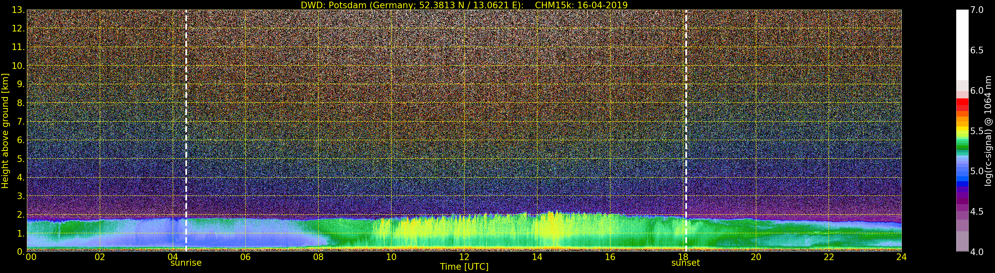This screenshot has height=273, width=995.
Task: Click the height axis tick label '12.'
Action: pyautogui.click(x=18, y=28)
